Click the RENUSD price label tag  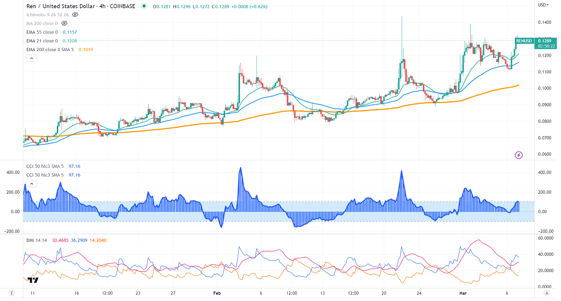click(524, 41)
